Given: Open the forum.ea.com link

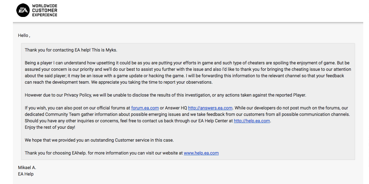Looking at the screenshot, I should pos(145,108).
